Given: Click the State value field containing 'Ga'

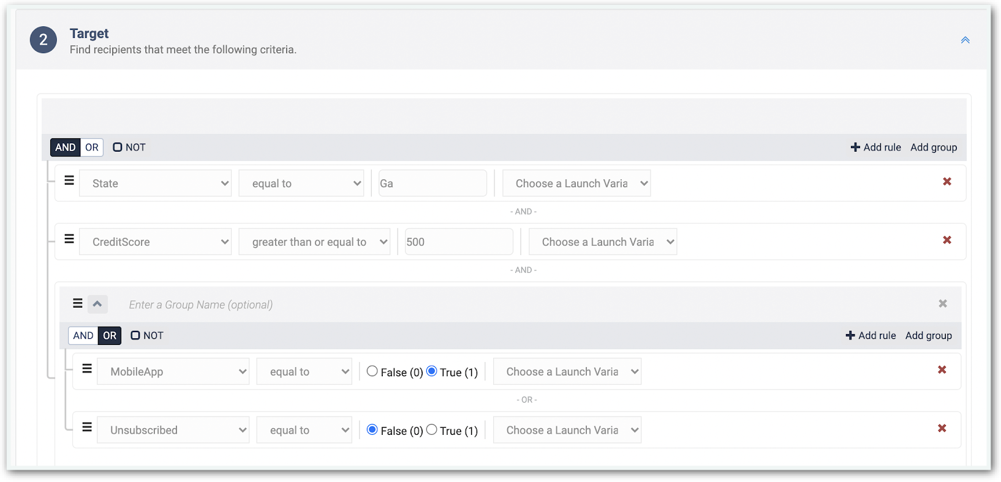Looking at the screenshot, I should coord(433,184).
